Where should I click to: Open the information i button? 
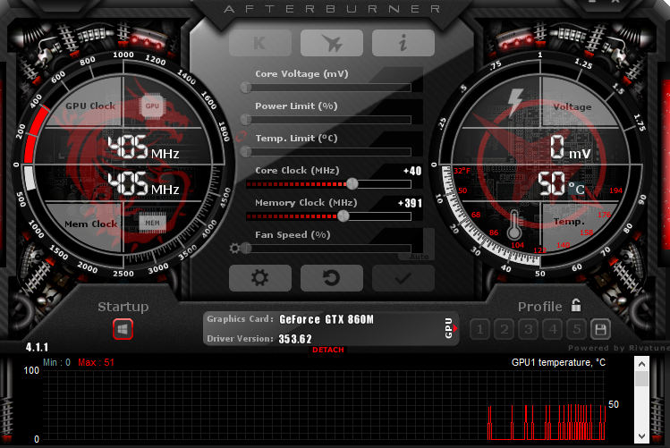tap(403, 43)
